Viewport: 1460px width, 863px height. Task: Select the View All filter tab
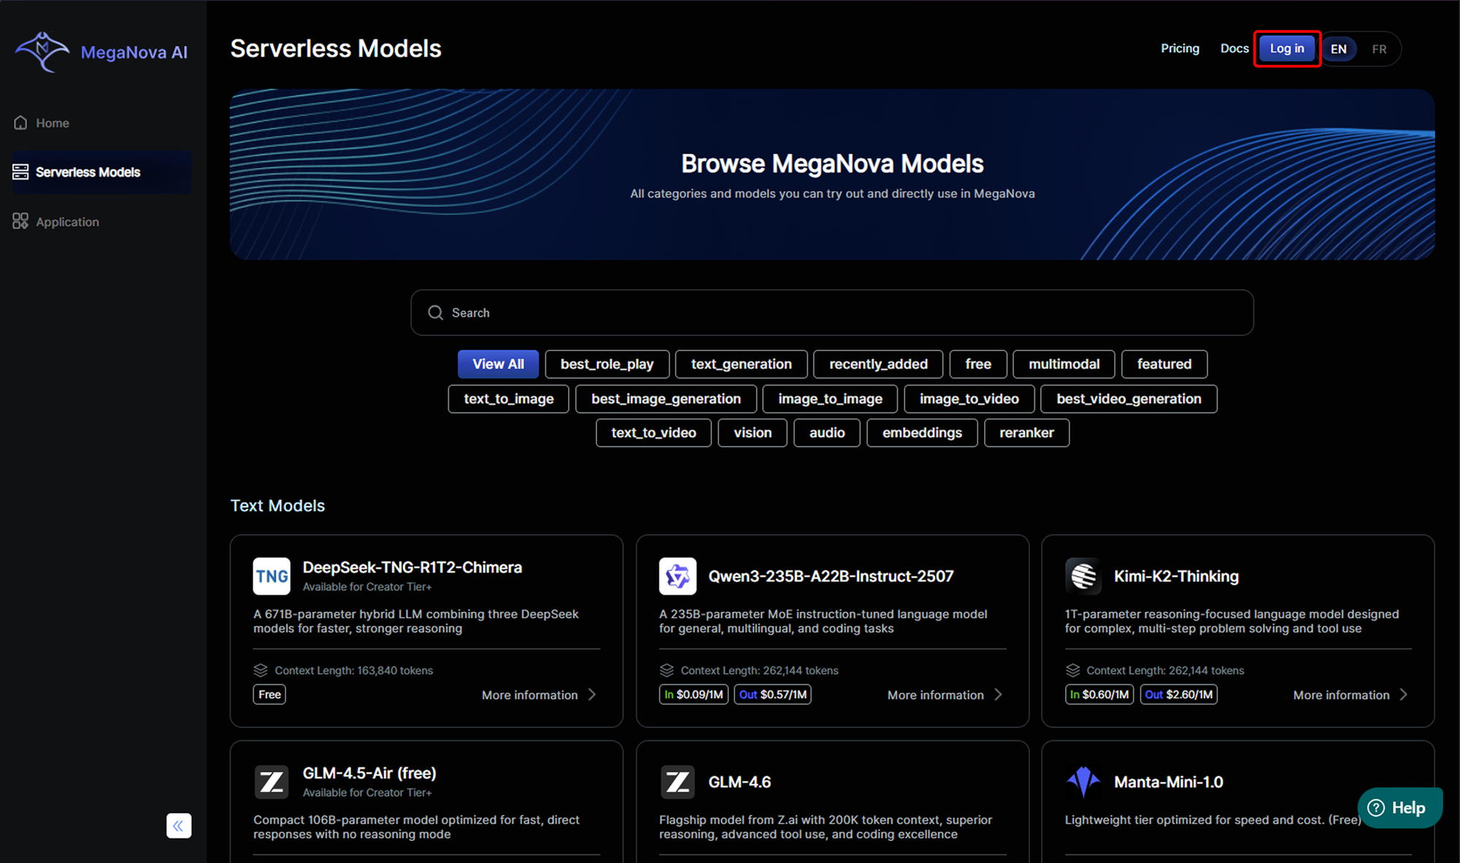498,364
